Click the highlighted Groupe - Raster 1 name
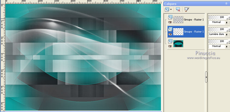 194,32
